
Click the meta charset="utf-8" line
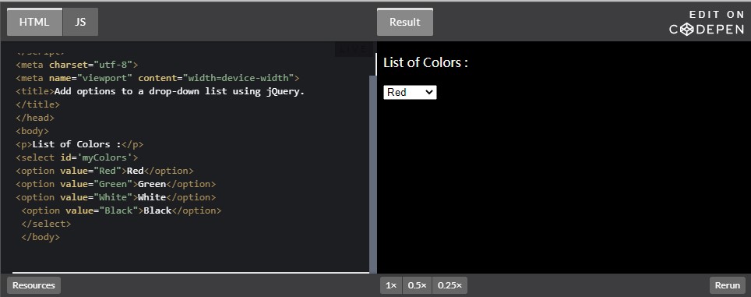click(x=77, y=65)
